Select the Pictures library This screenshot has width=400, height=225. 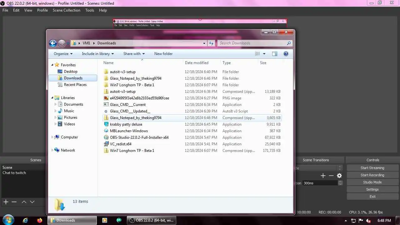click(x=70, y=117)
